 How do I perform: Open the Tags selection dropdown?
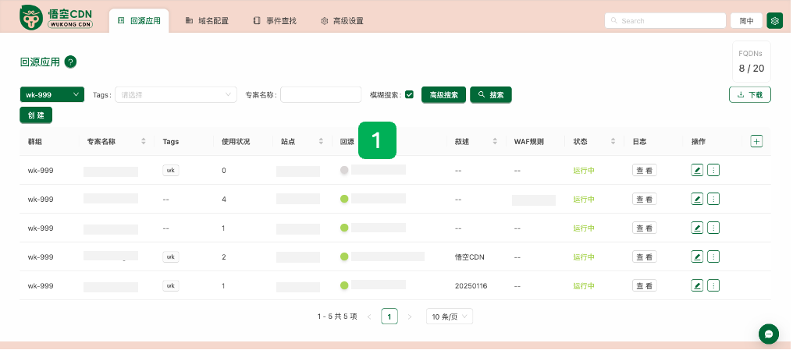[x=176, y=94]
